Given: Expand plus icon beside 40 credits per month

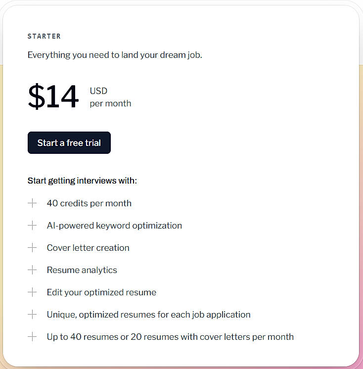Looking at the screenshot, I should pos(32,203).
